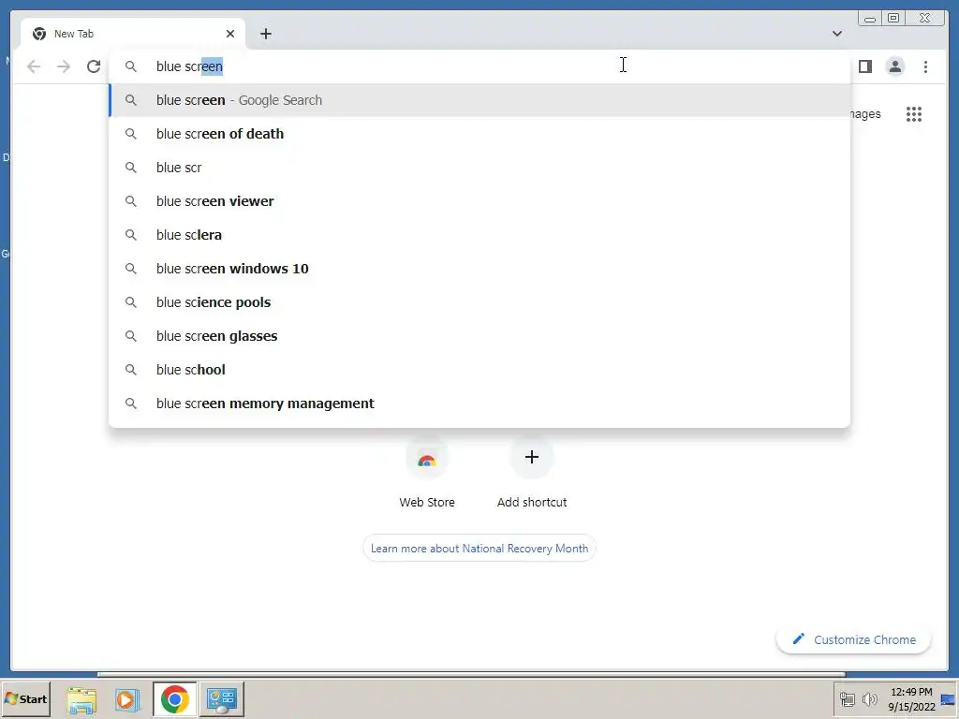959x719 pixels.
Task: Click the network tray icon
Action: pyautogui.click(x=847, y=699)
